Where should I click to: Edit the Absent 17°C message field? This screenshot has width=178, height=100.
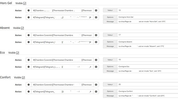(x=148, y=46)
